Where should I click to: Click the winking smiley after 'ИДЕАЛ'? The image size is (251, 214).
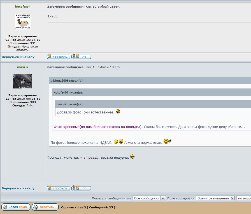click(x=116, y=142)
